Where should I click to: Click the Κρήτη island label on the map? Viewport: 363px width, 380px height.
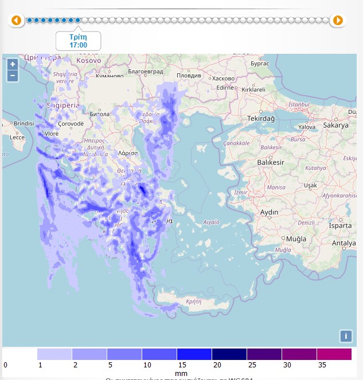pos(195,301)
